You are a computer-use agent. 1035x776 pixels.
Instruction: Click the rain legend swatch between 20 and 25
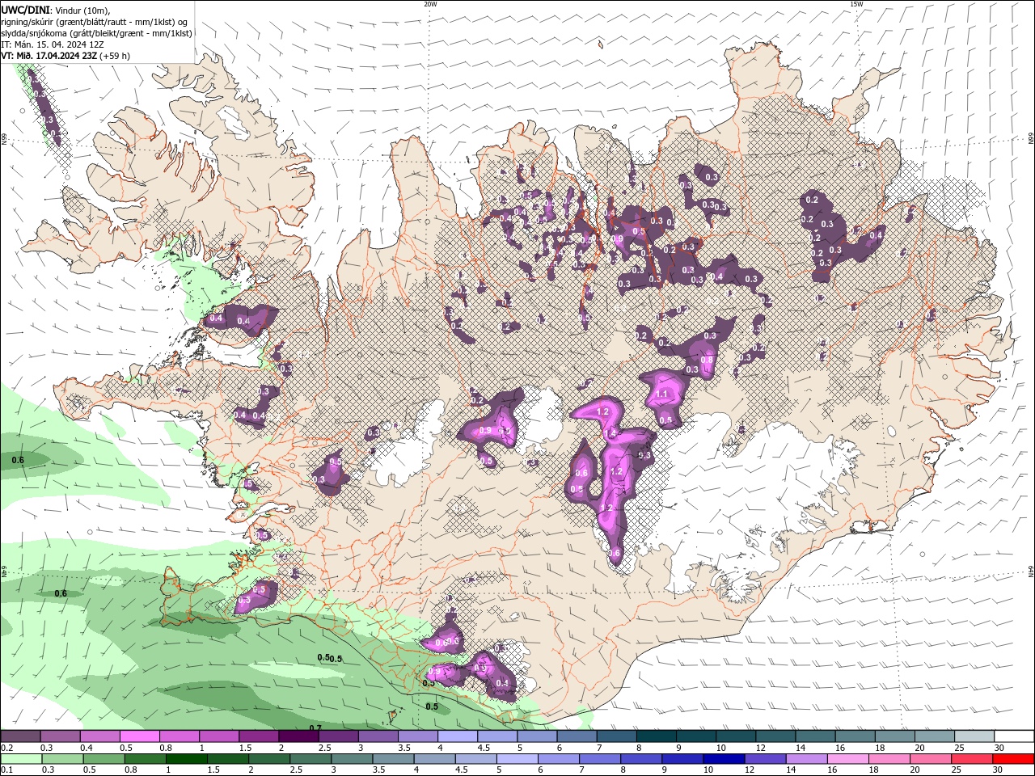(x=931, y=759)
